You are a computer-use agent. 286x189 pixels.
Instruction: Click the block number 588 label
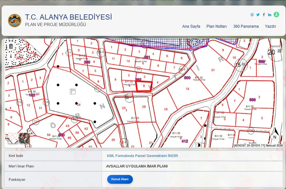pos(252,100)
